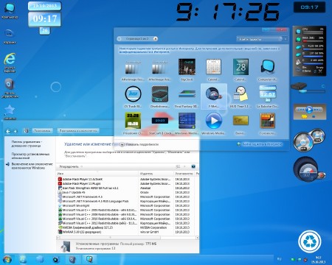Select the Computer gadget with blue monitor
The image size is (332, 265).
(268, 70)
